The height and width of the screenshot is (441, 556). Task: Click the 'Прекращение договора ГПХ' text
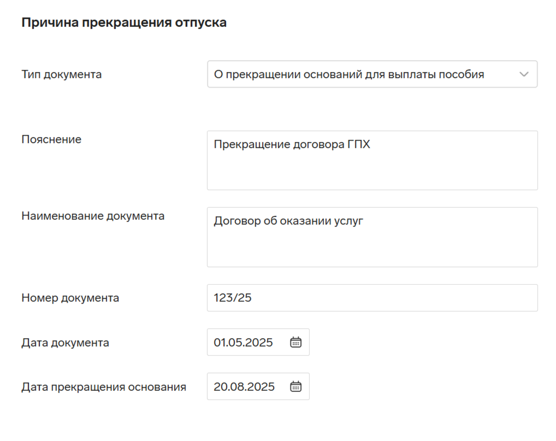click(292, 144)
